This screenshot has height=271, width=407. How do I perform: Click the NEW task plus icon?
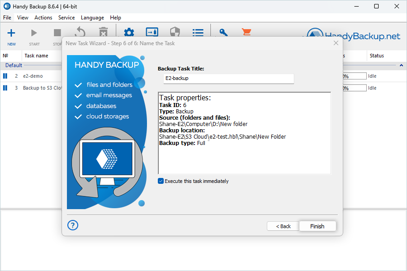click(x=11, y=33)
